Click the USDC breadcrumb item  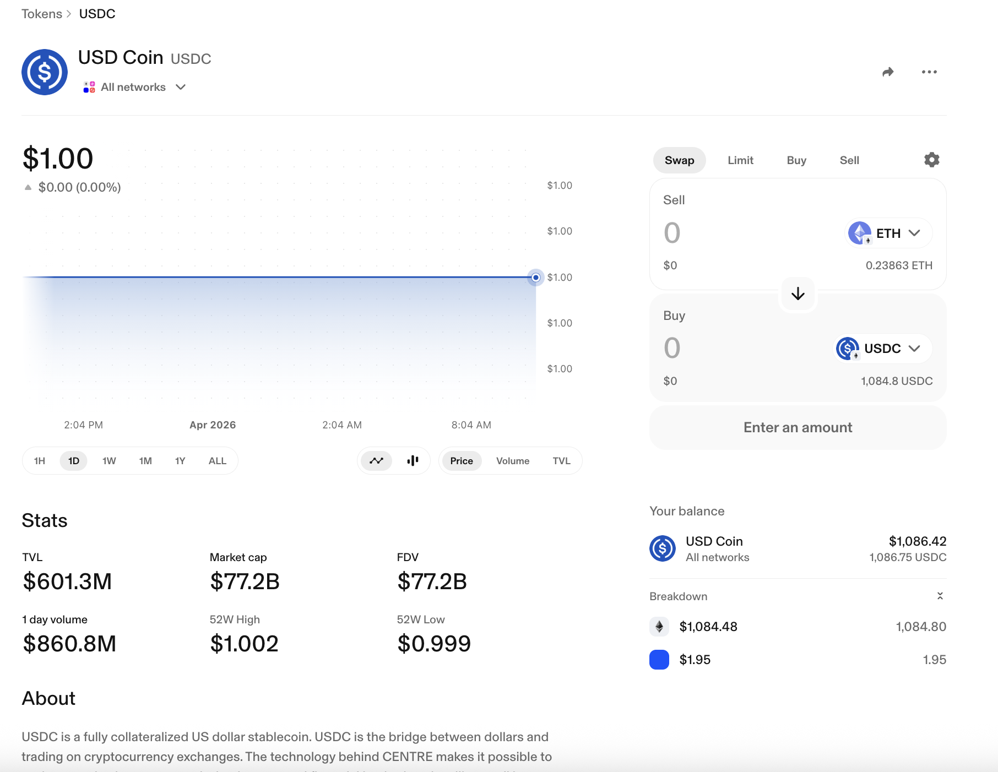[x=97, y=14]
